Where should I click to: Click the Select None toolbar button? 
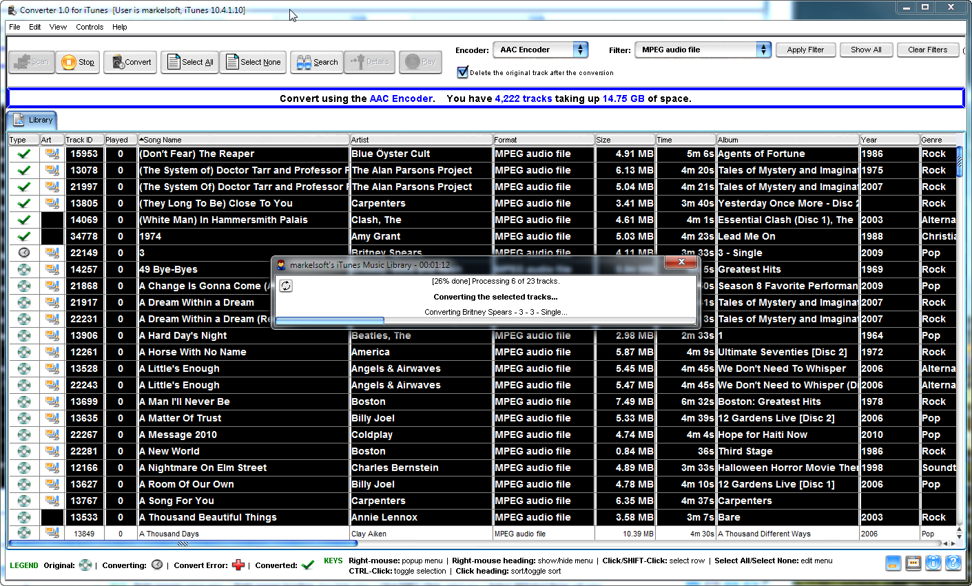(253, 62)
